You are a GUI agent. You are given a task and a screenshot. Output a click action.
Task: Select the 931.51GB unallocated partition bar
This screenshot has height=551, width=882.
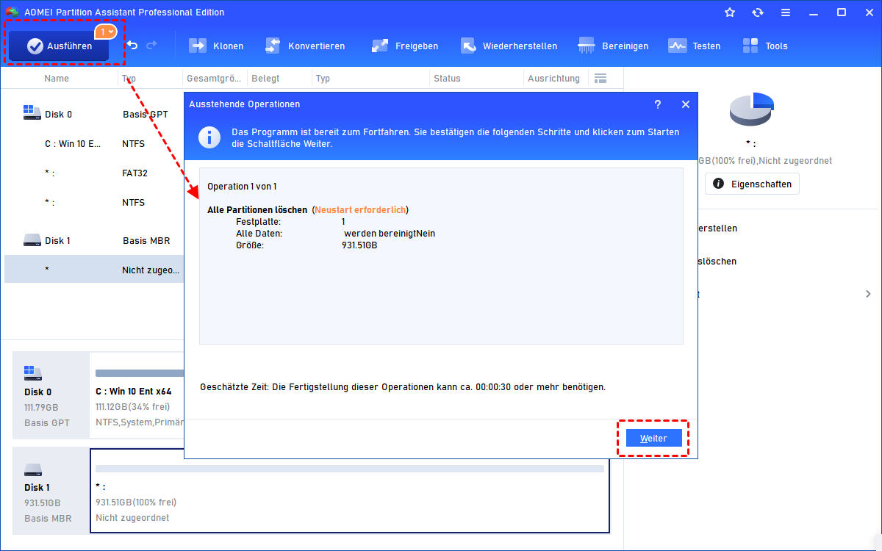tap(350, 490)
